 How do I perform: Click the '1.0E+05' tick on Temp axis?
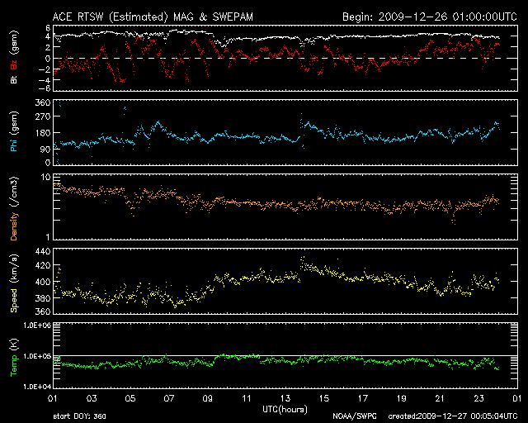click(x=37, y=356)
